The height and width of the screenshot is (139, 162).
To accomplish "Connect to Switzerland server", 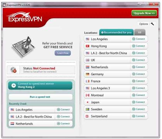I will click(139, 116).
